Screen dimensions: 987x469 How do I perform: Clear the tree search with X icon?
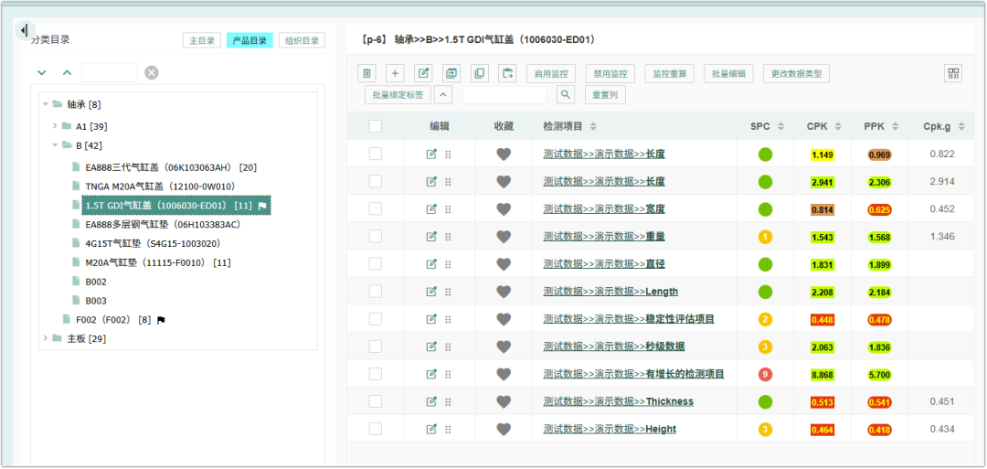(x=152, y=72)
